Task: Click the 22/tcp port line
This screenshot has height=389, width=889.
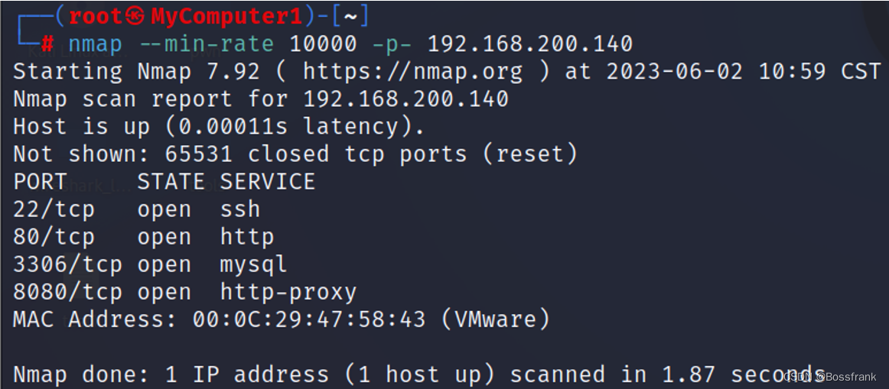Action: coord(137,210)
